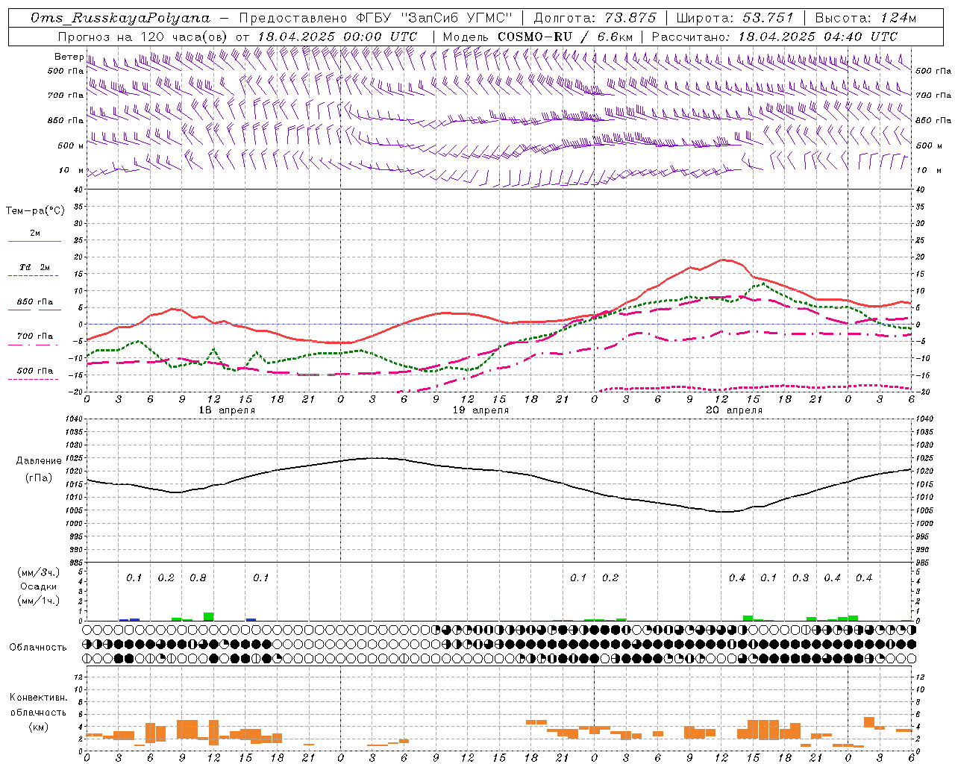Click the Тем-ра(°C) axis title
Image resolution: width=955 pixels, height=764 pixels.
(35, 211)
